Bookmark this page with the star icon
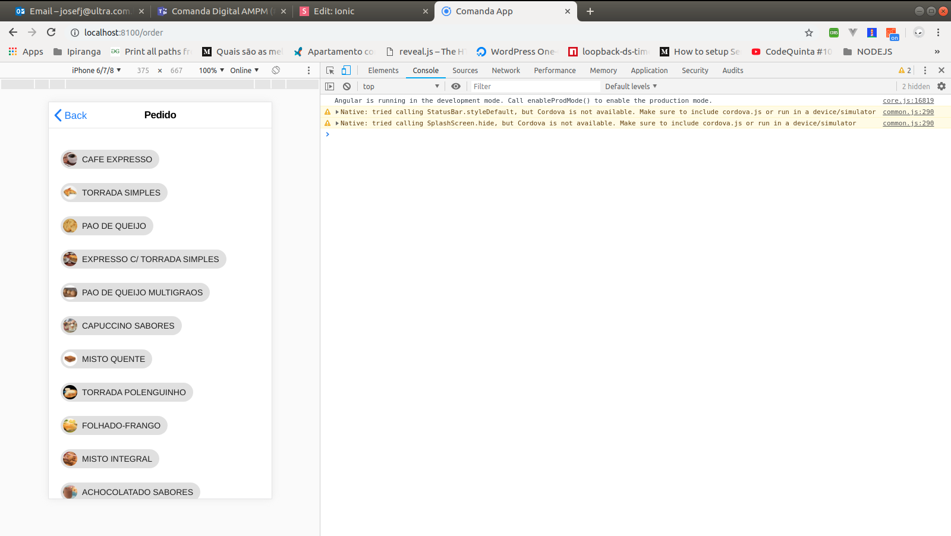Image resolution: width=951 pixels, height=536 pixels. tap(808, 33)
